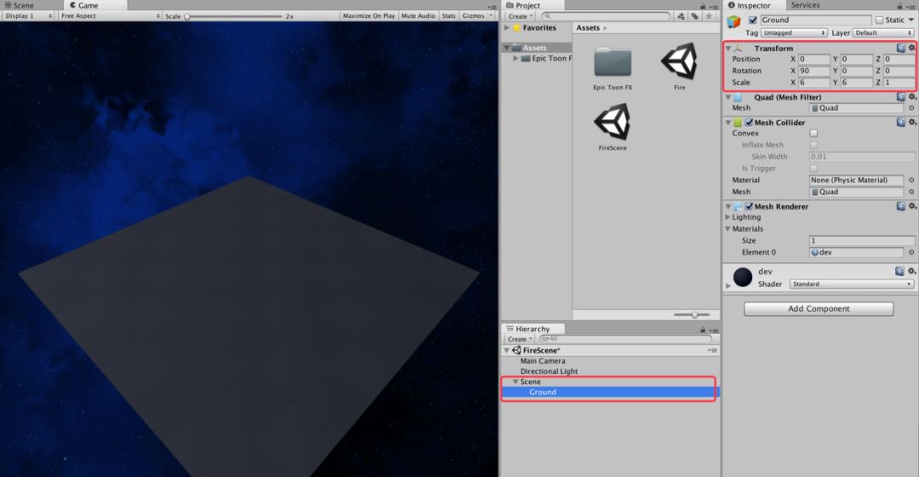
Task: Switch to the Scene tab
Action: click(x=19, y=5)
